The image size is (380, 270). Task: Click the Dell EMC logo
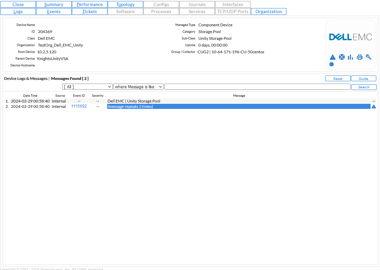tap(350, 37)
